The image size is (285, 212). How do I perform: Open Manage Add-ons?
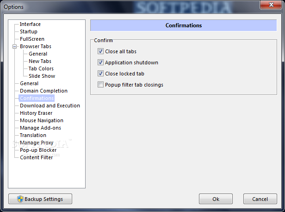click(40, 128)
